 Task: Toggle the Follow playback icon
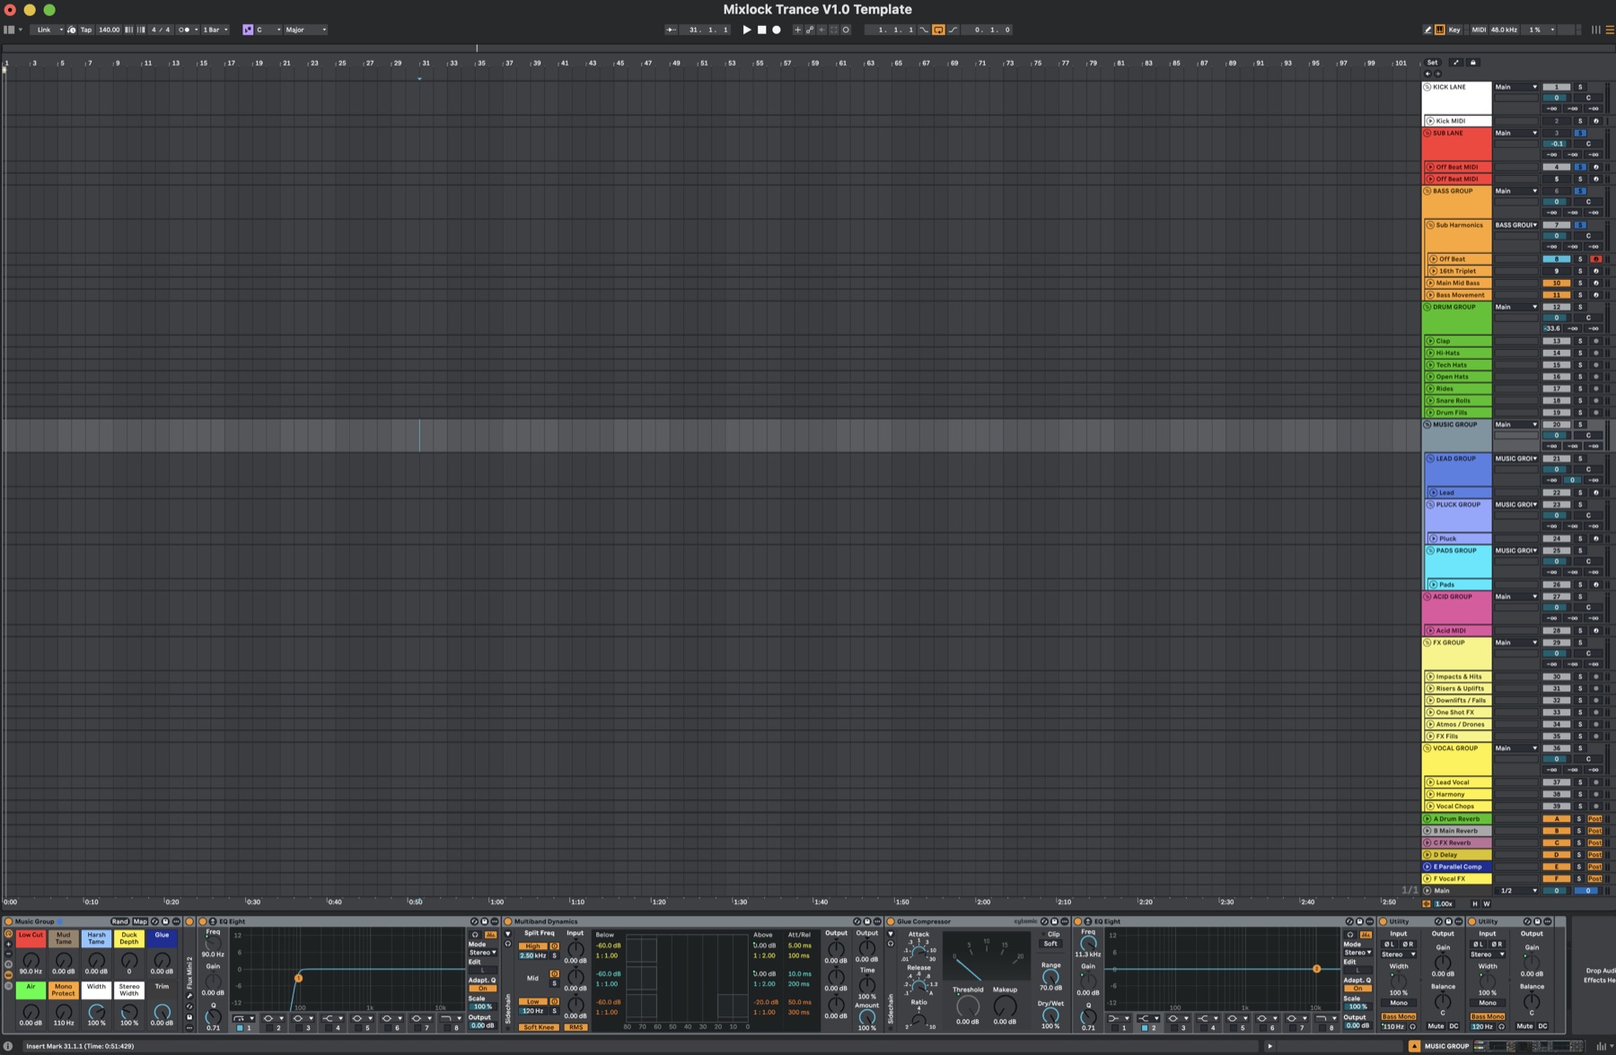click(671, 30)
